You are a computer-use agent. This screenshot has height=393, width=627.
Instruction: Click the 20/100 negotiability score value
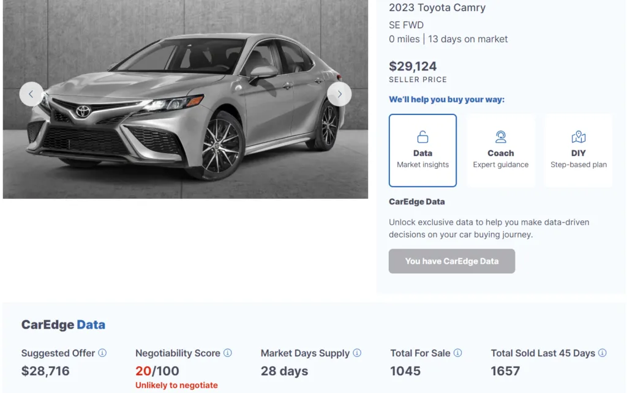[x=158, y=370]
